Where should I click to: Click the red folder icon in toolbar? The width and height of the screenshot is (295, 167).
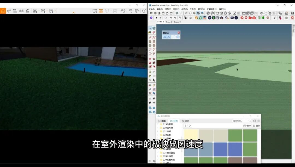250,18
